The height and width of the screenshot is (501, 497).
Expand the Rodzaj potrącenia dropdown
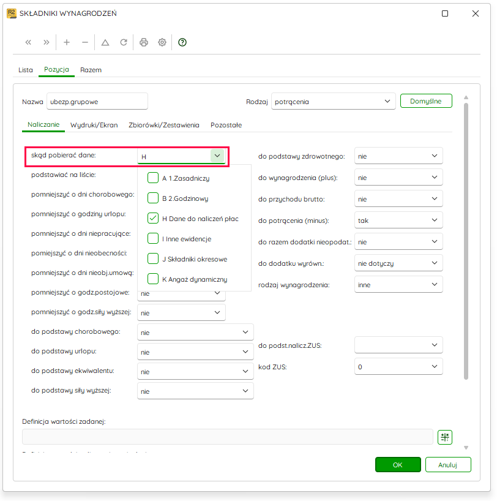pos(333,102)
